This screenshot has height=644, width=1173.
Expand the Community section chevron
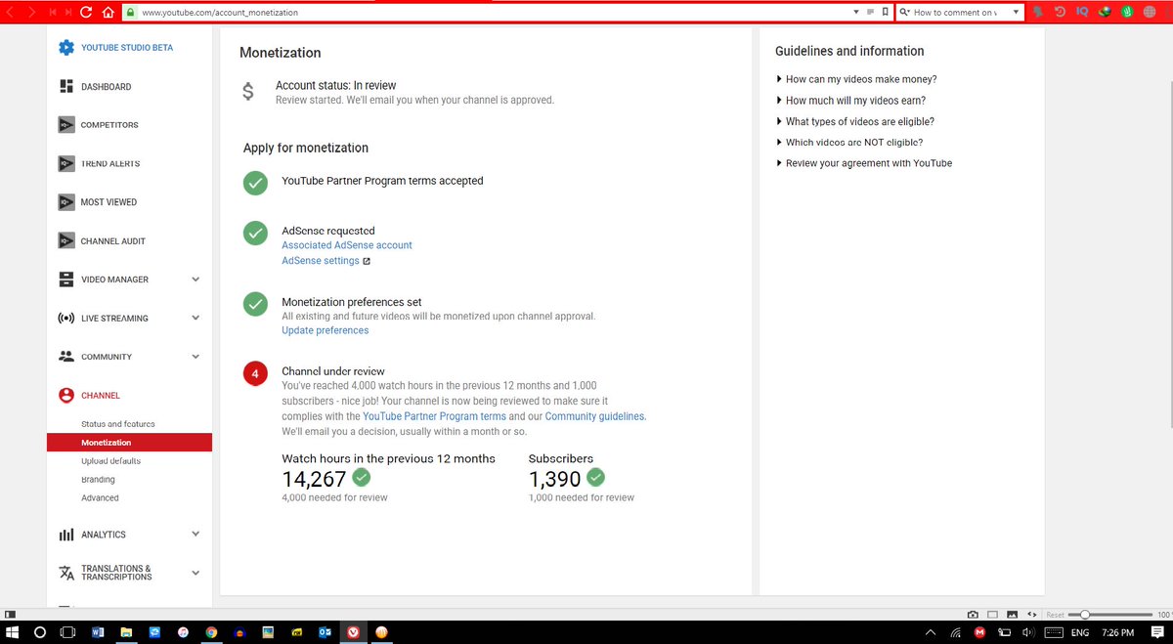(x=195, y=357)
